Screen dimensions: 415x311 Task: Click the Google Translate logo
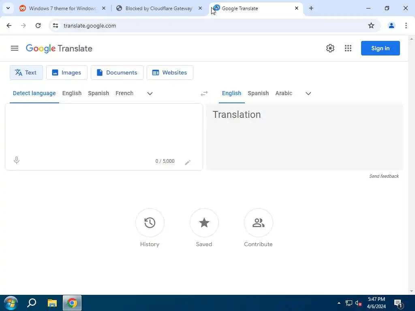tap(59, 49)
